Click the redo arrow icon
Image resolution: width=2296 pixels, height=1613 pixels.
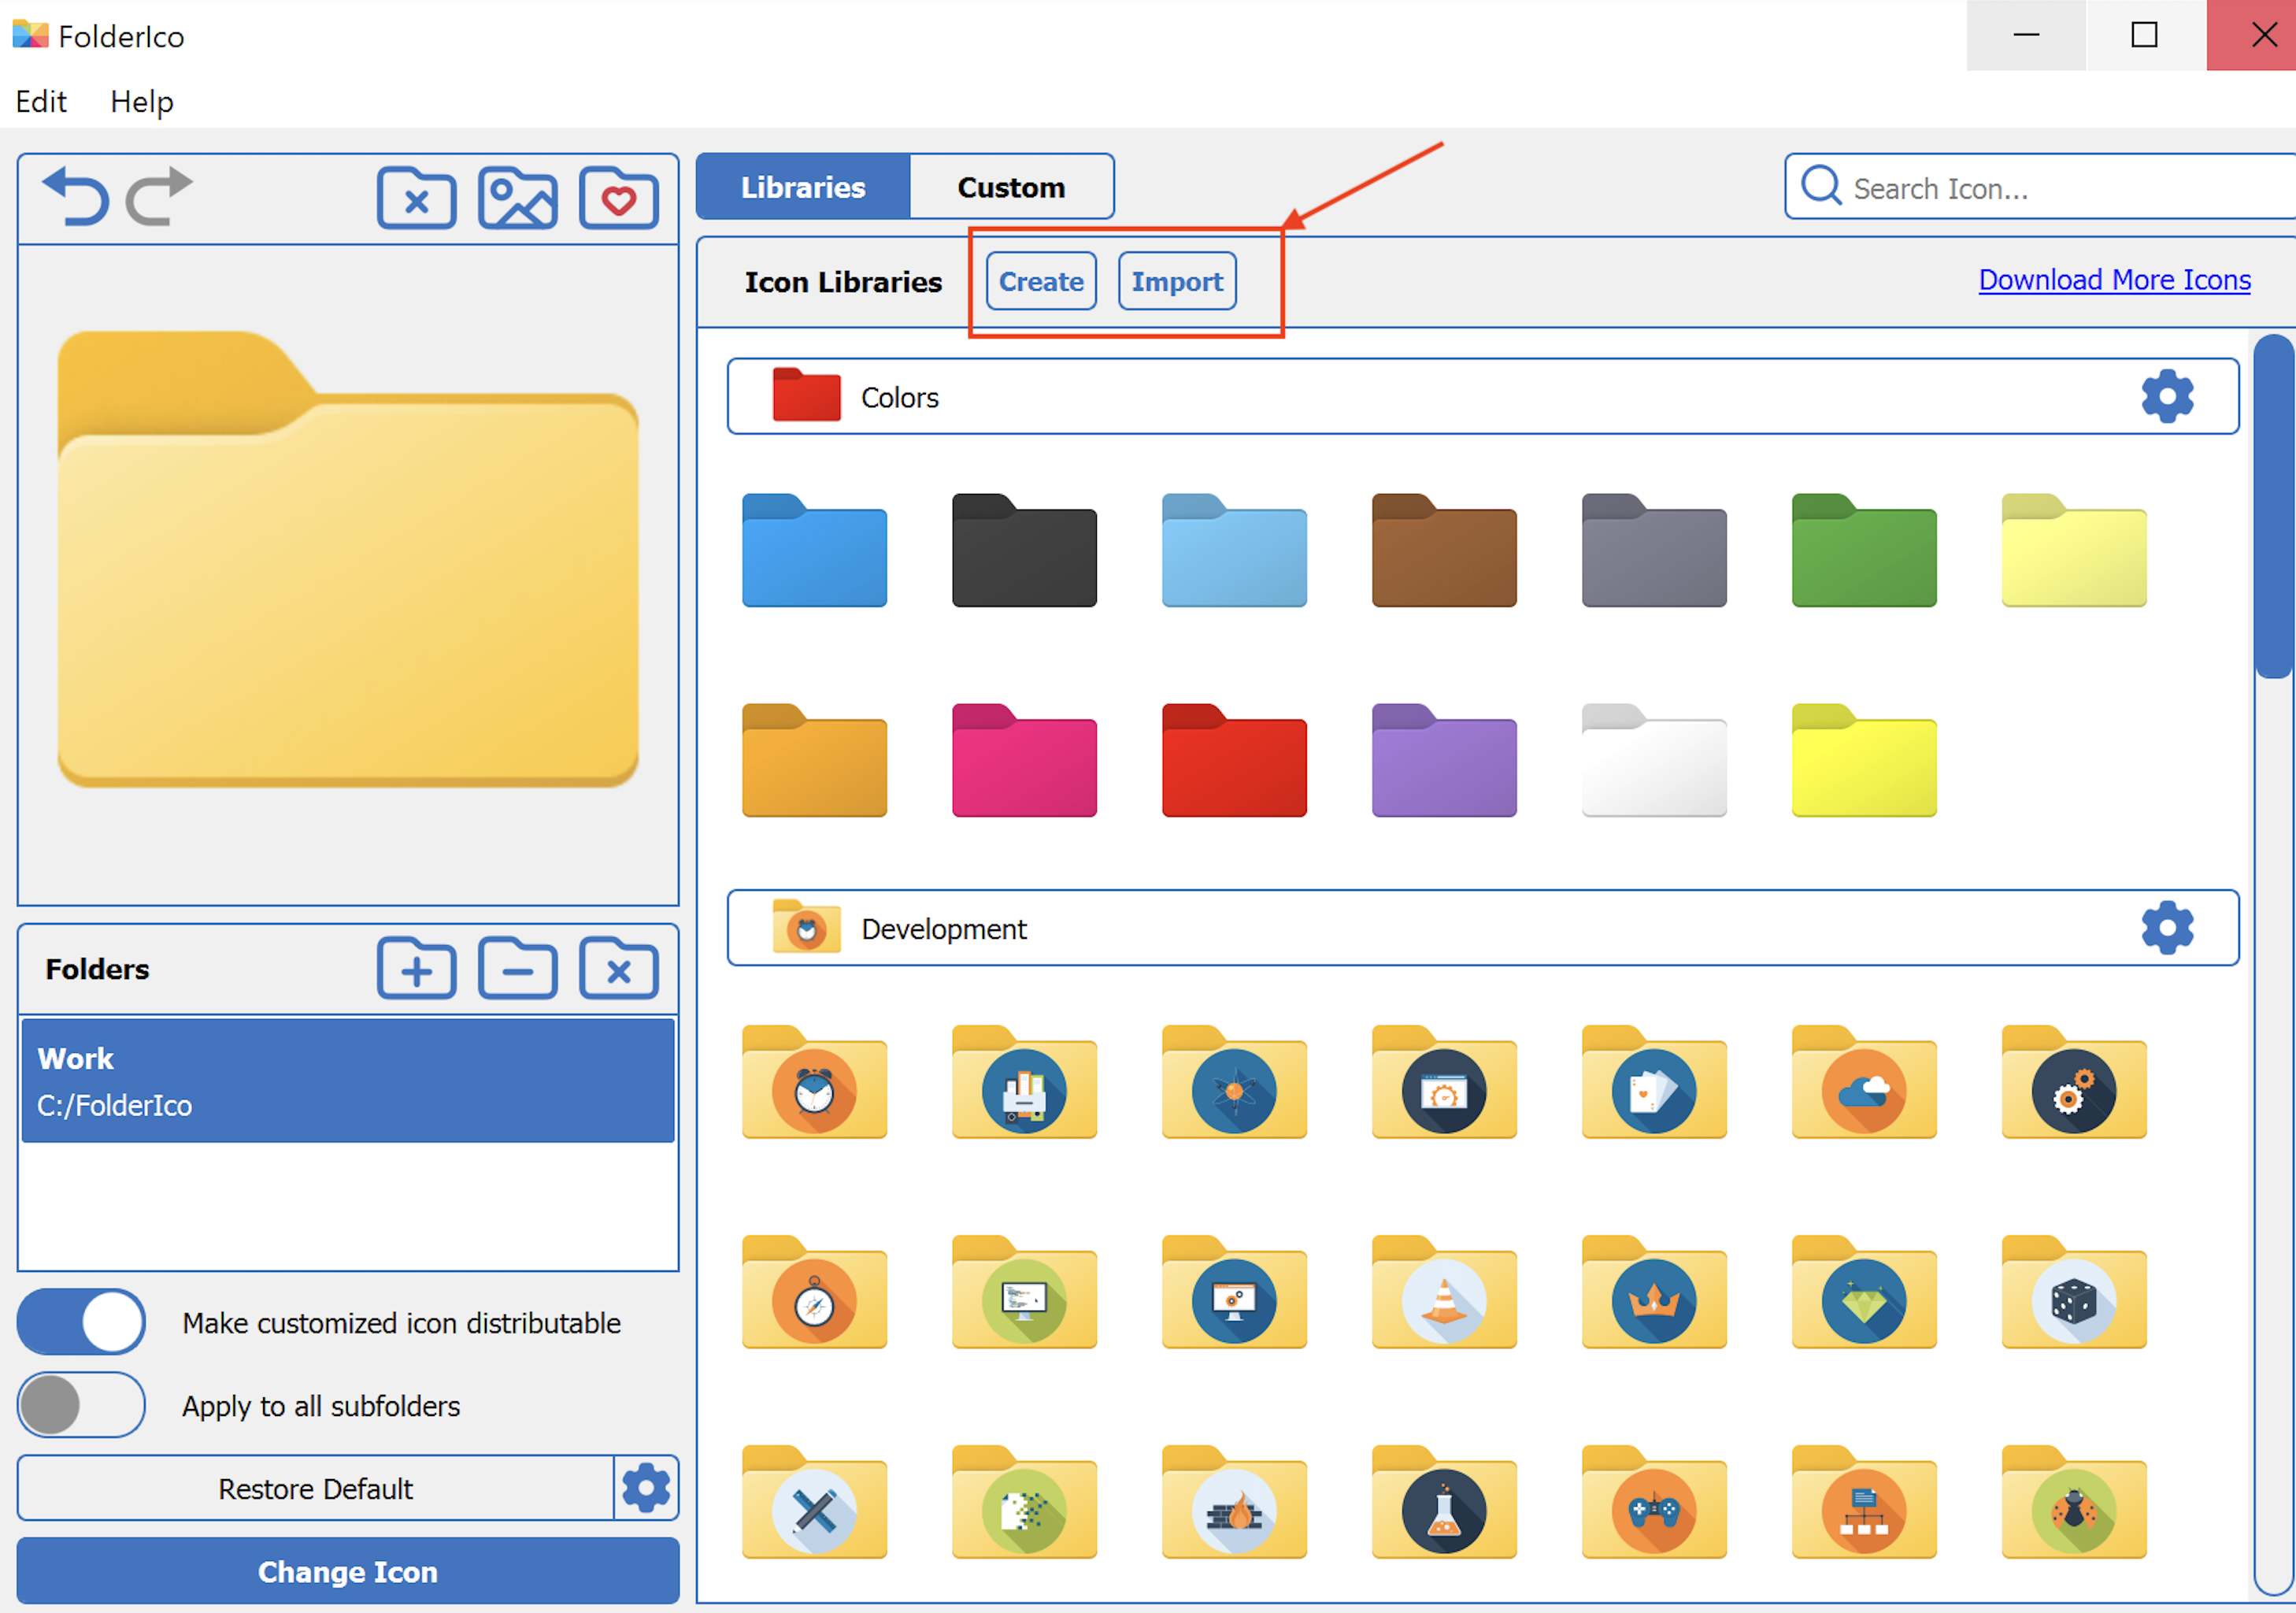159,196
